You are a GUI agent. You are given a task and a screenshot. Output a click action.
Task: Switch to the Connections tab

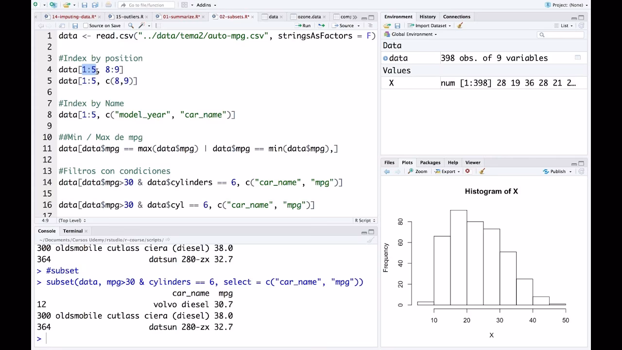tap(457, 17)
